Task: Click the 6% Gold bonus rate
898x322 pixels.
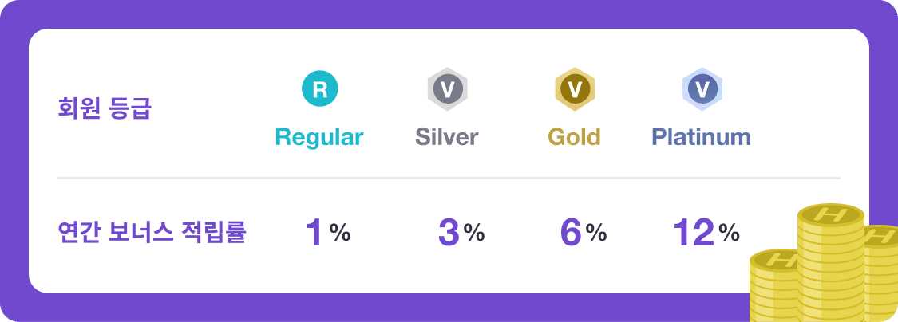Action: [x=584, y=233]
